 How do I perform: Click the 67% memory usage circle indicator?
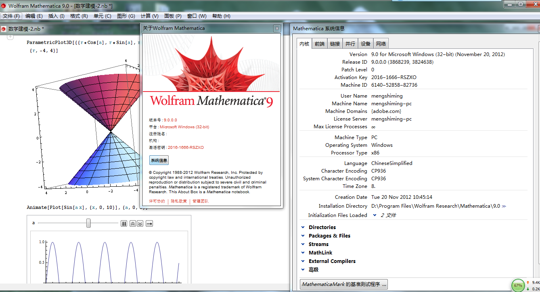(x=518, y=285)
